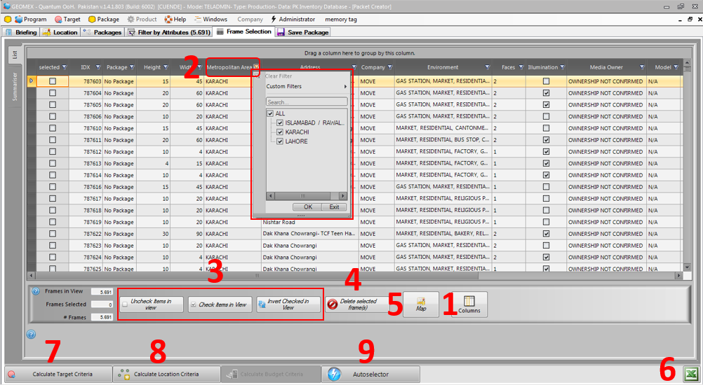Open the Columns chooser
703x385 pixels.
point(469,304)
